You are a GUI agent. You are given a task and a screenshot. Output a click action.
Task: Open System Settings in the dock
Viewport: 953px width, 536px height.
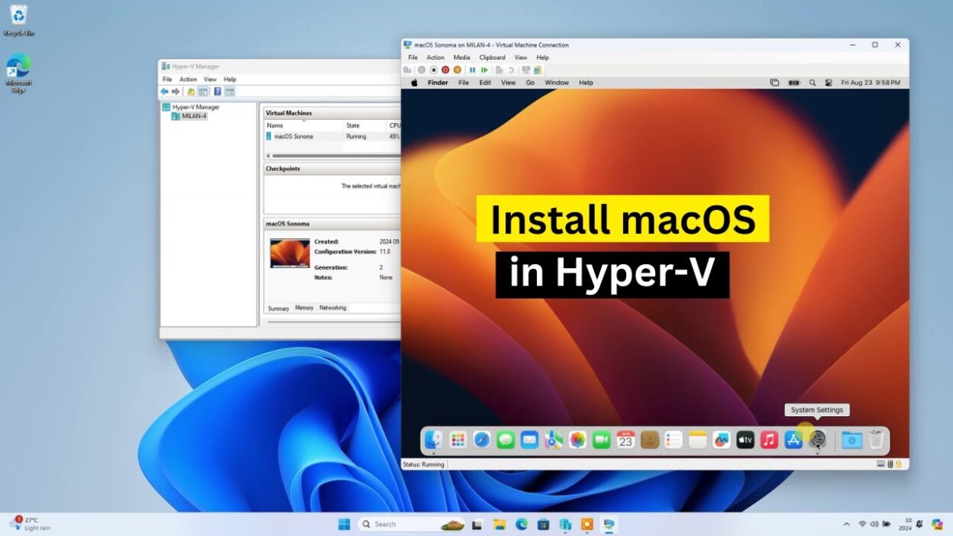point(817,440)
